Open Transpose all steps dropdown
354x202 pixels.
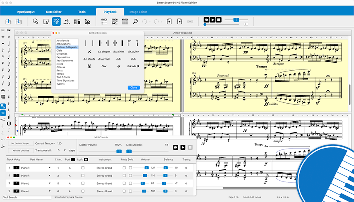click(65, 150)
